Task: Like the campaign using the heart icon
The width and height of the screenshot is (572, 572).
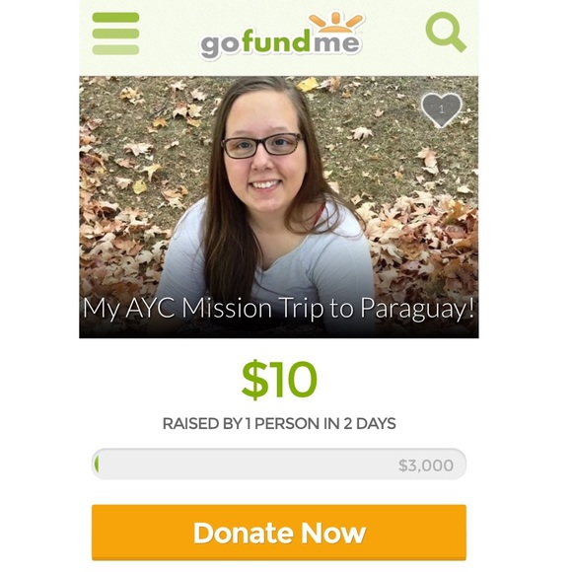Action: pyautogui.click(x=442, y=110)
